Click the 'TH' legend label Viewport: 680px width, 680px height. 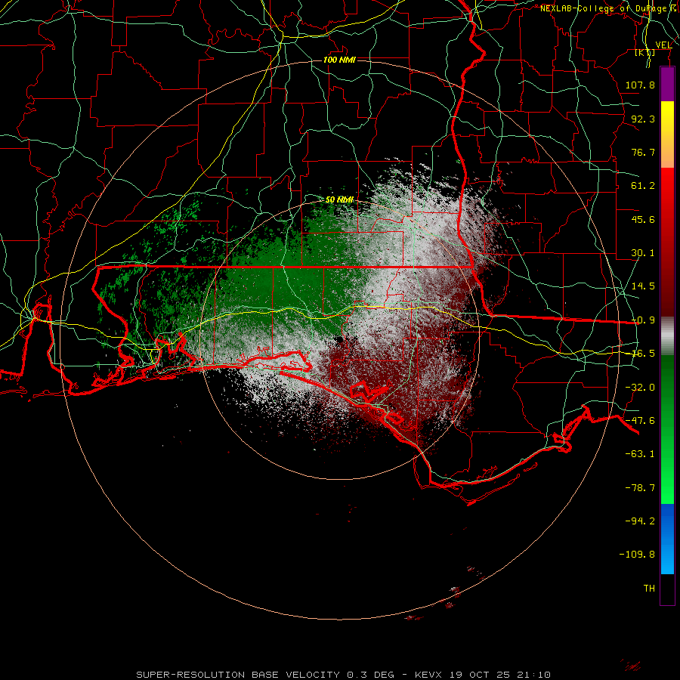coord(649,589)
